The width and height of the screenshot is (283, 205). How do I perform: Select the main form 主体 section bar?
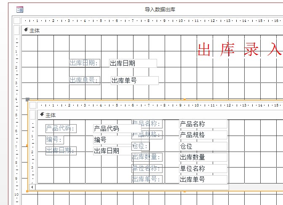pos(147,30)
